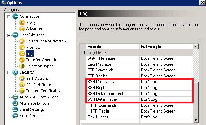Click the log list scroll-up arrow

196,47
